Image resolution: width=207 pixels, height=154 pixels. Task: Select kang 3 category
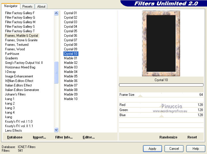[10, 108]
